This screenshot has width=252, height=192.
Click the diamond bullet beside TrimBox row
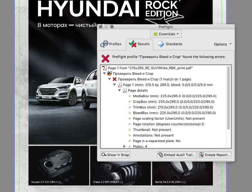[x=130, y=107]
